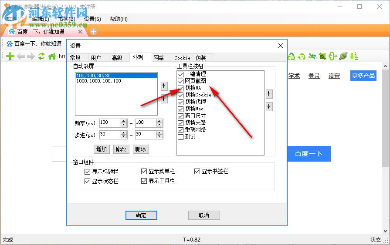390x245 pixels.
Task: Open the 帮助(H) menu
Action: [x=119, y=19]
